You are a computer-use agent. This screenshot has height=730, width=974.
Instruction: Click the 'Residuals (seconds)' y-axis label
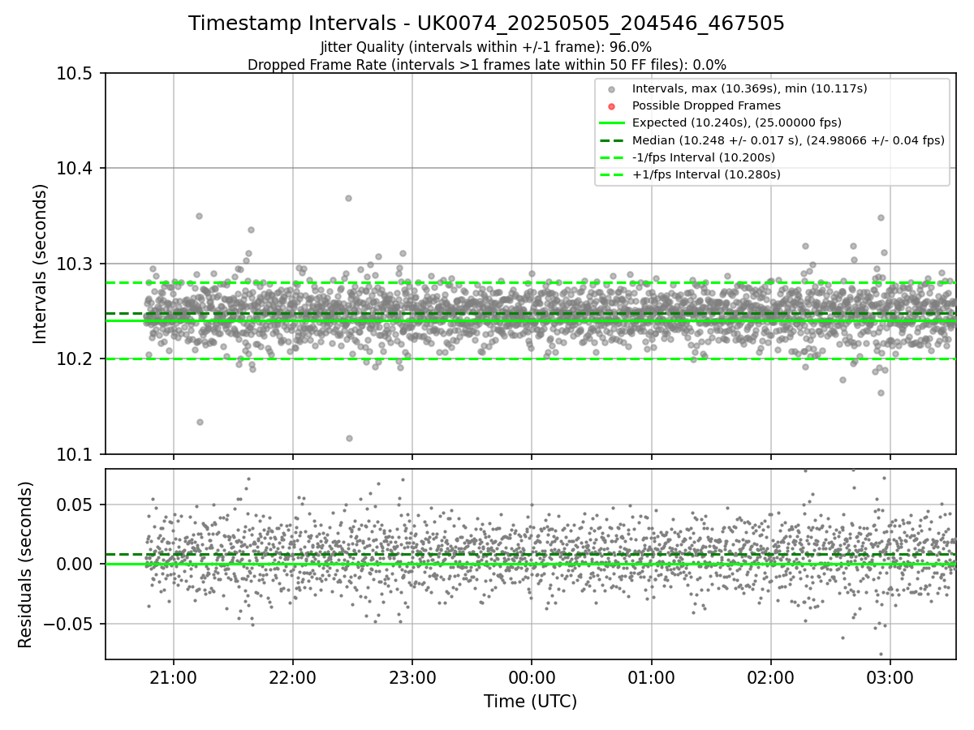pos(25,564)
